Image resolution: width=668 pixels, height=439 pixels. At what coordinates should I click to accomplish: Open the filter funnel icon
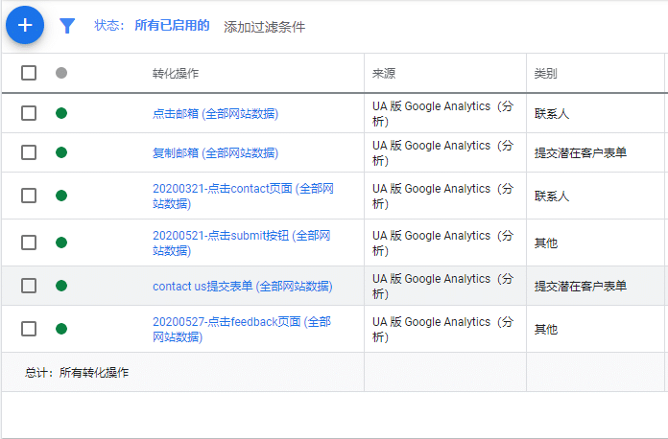click(x=67, y=26)
